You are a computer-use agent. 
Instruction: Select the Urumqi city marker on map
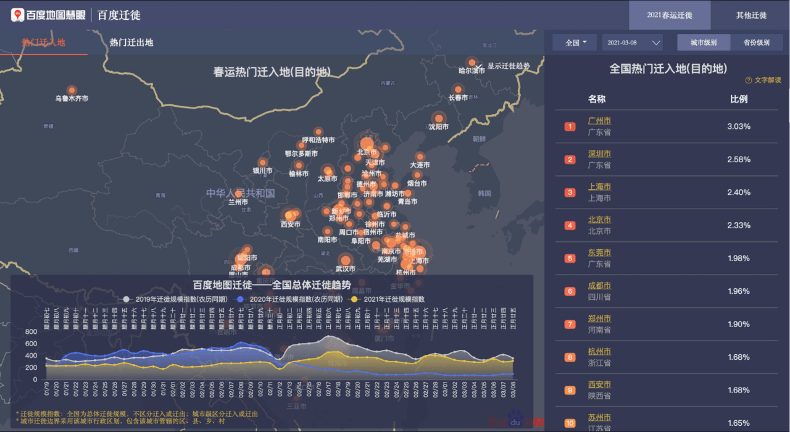click(x=72, y=90)
